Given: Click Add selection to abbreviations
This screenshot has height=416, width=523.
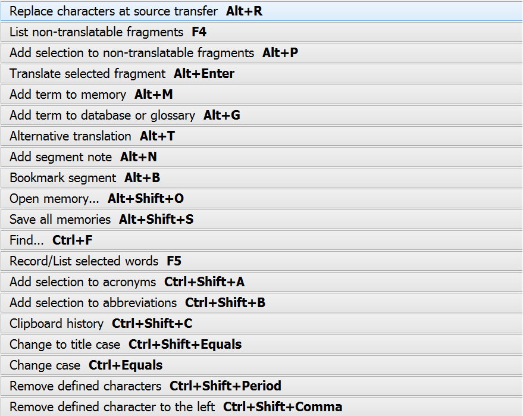Looking at the screenshot, I should tap(137, 303).
